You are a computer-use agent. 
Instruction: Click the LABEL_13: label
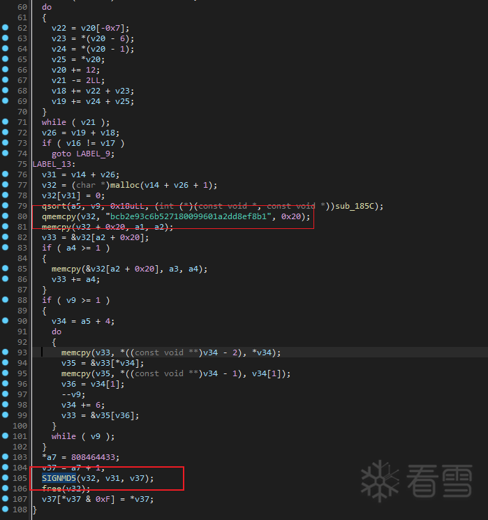click(54, 164)
